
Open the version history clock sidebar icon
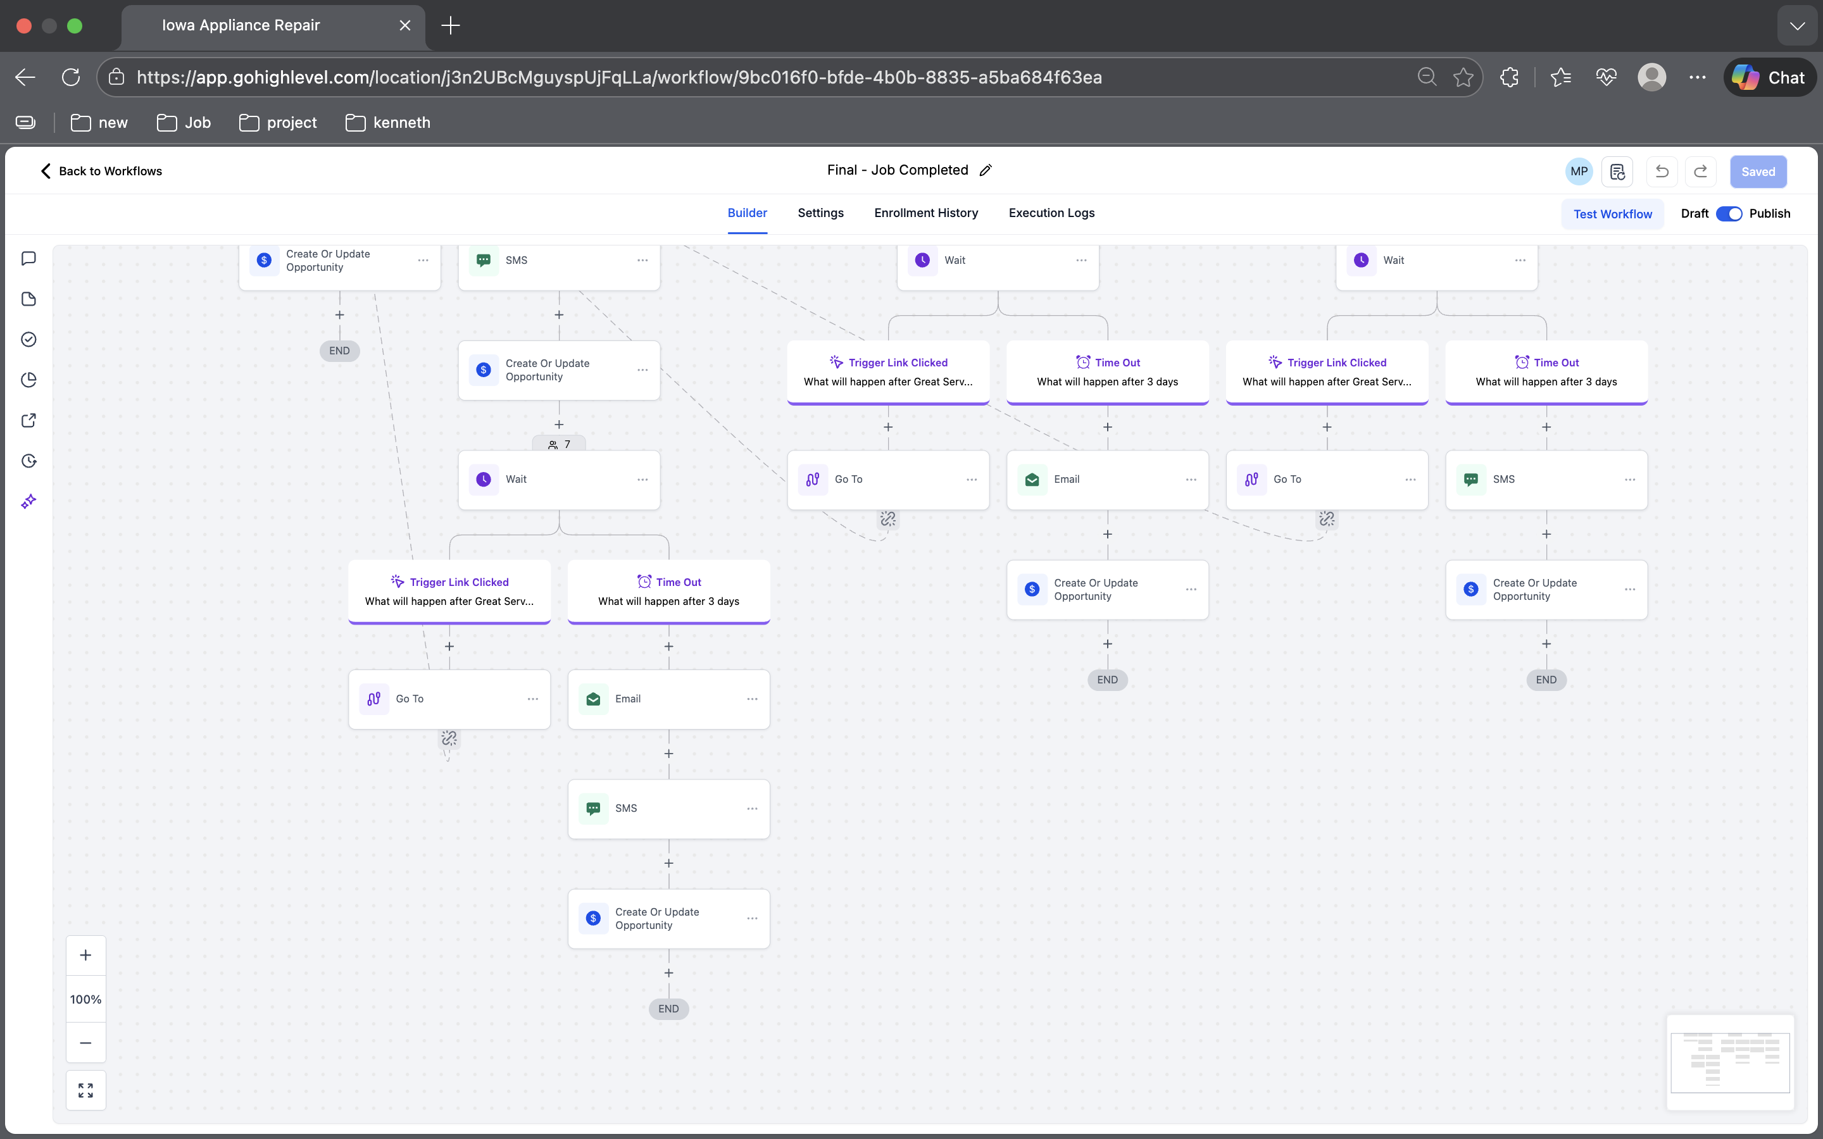[x=28, y=461]
